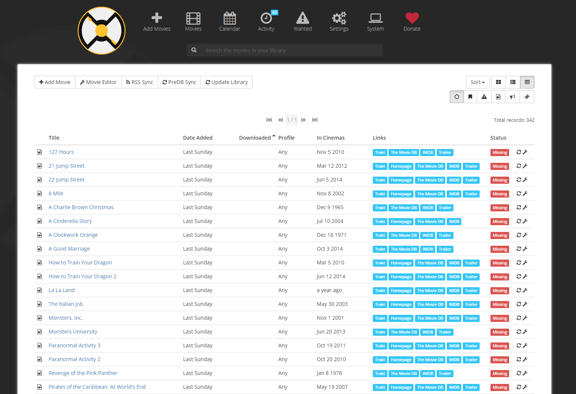Open the La La Land movie page
Screen dimensions: 576x394
click(x=61, y=290)
